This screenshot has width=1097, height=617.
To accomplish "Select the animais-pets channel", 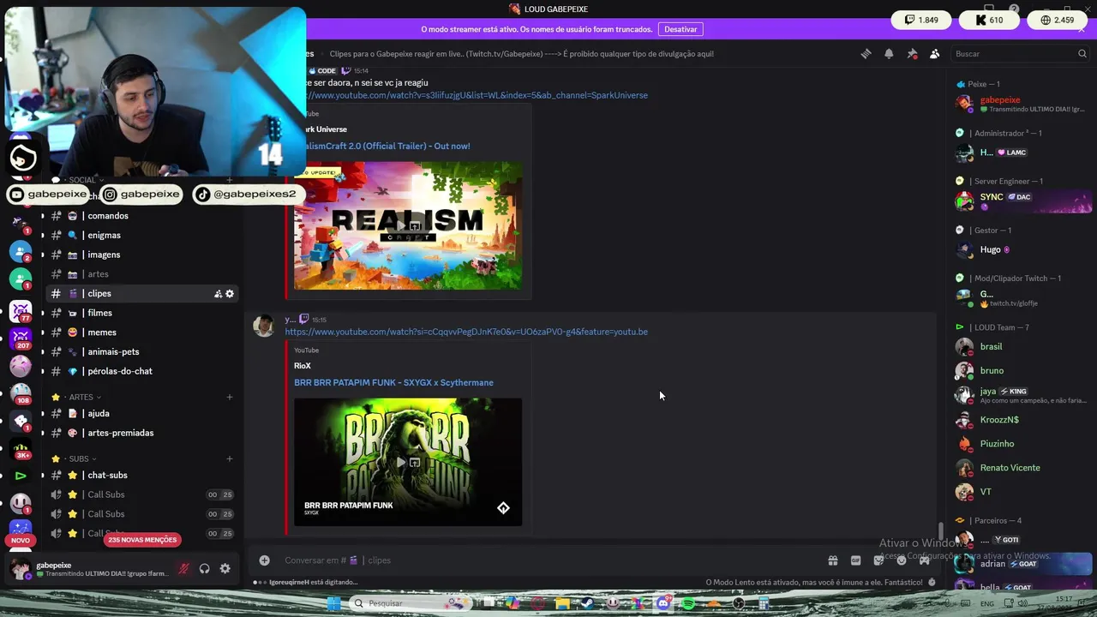I will [141, 351].
